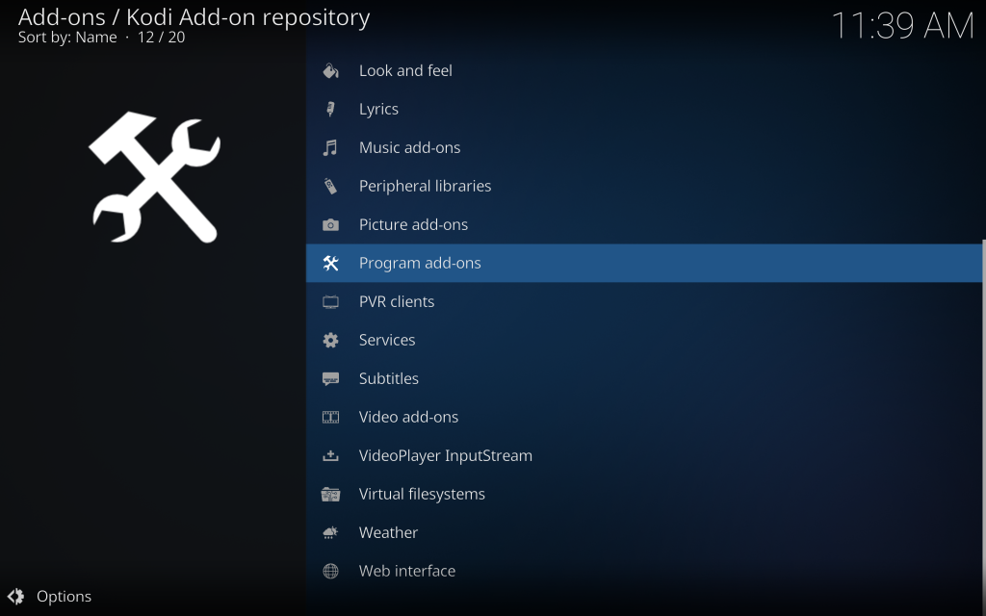Open the Options menu gear icon
986x616 pixels.
pos(17,597)
